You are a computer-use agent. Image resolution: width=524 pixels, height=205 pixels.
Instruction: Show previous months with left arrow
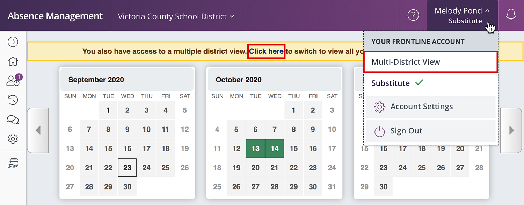click(x=38, y=131)
